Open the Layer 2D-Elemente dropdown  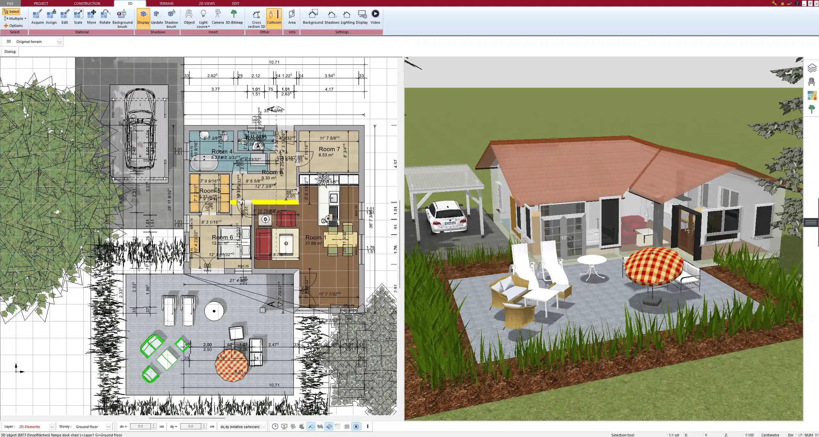click(x=52, y=427)
